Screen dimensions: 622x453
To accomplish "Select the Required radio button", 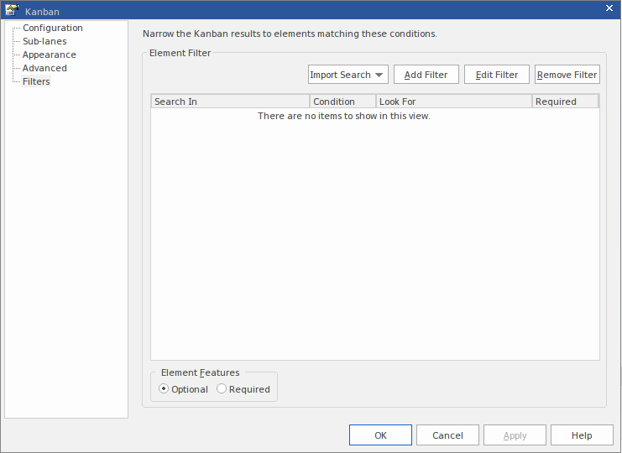I will click(x=222, y=389).
